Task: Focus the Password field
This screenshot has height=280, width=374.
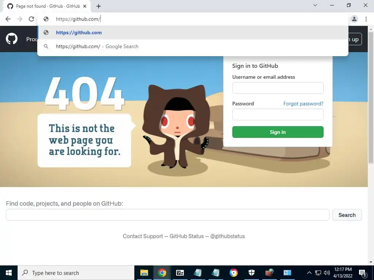Action: tap(278, 114)
